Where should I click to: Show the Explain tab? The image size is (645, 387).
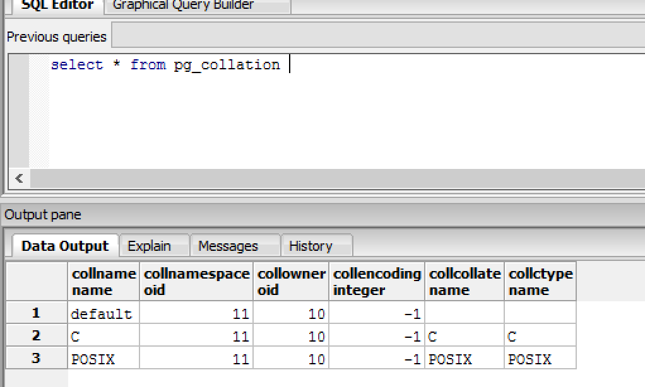tap(150, 246)
